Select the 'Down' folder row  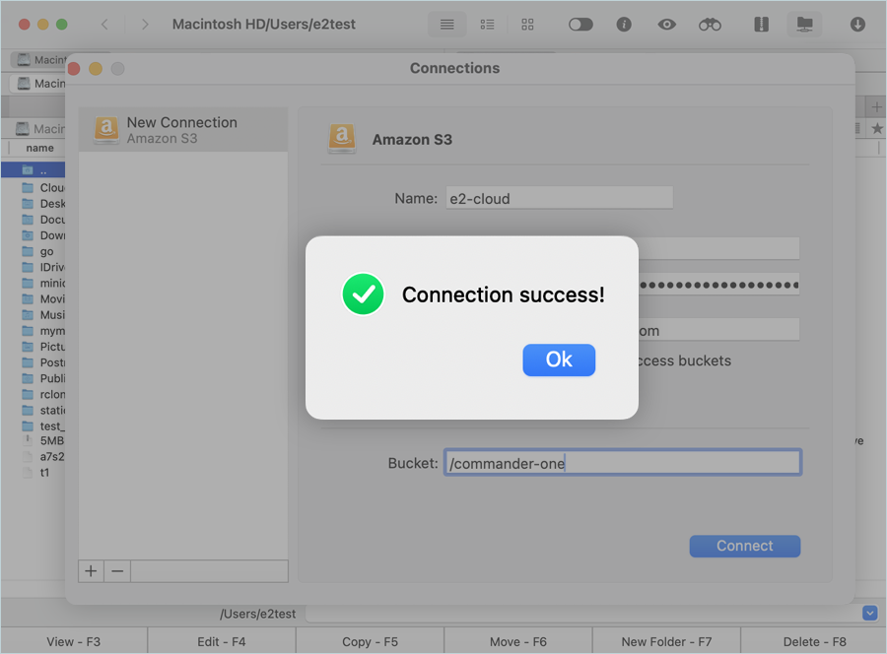[x=34, y=235]
